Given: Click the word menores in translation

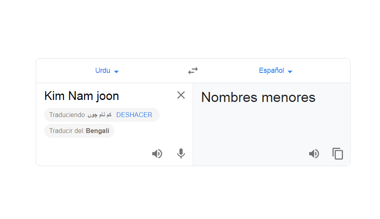Looking at the screenshot, I should click(x=288, y=98).
